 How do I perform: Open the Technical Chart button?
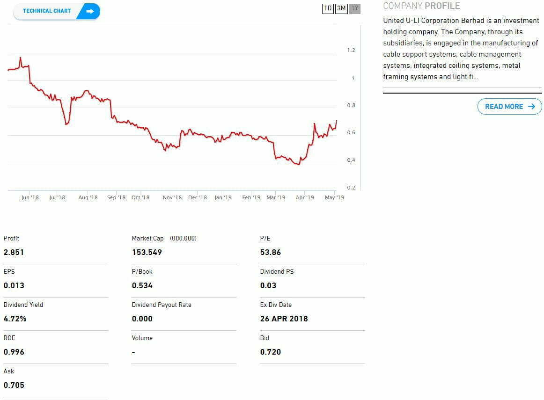pos(47,11)
